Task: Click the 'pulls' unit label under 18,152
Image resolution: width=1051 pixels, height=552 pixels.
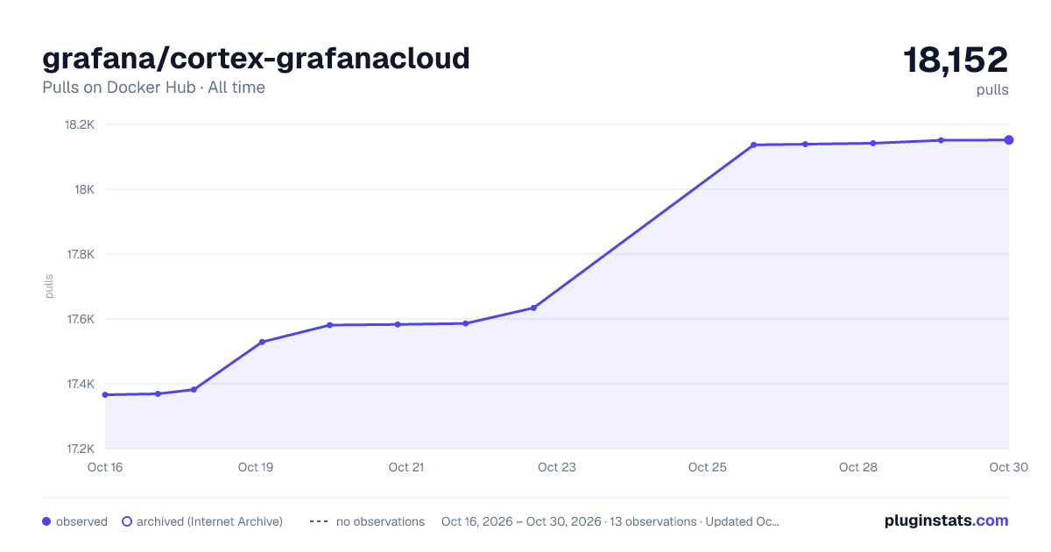Action: click(x=992, y=89)
